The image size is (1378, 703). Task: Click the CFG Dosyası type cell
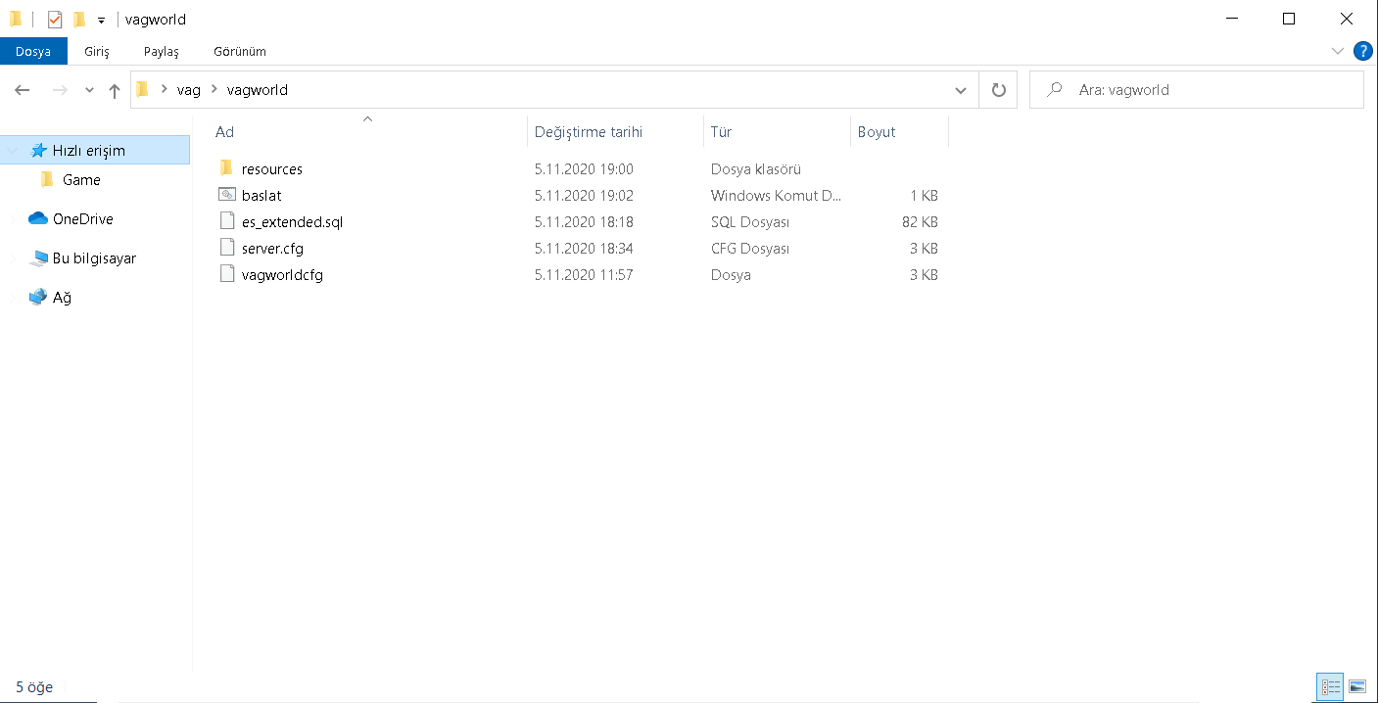pos(750,249)
